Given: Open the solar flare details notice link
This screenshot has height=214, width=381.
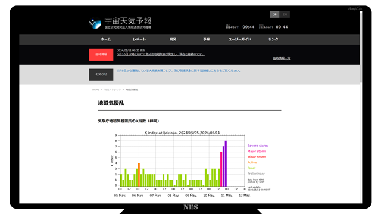Looking at the screenshot, I should point(179,71).
